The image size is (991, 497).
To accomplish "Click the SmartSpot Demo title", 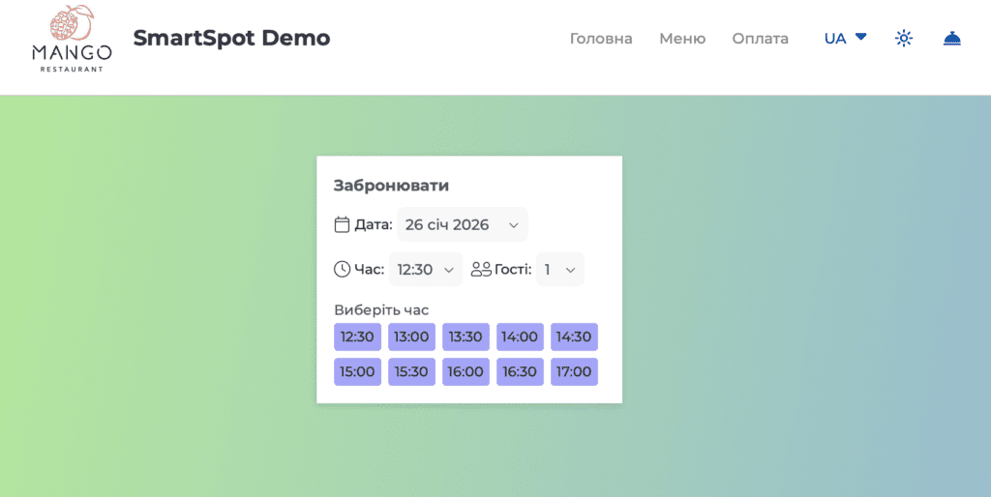I will pos(231,38).
